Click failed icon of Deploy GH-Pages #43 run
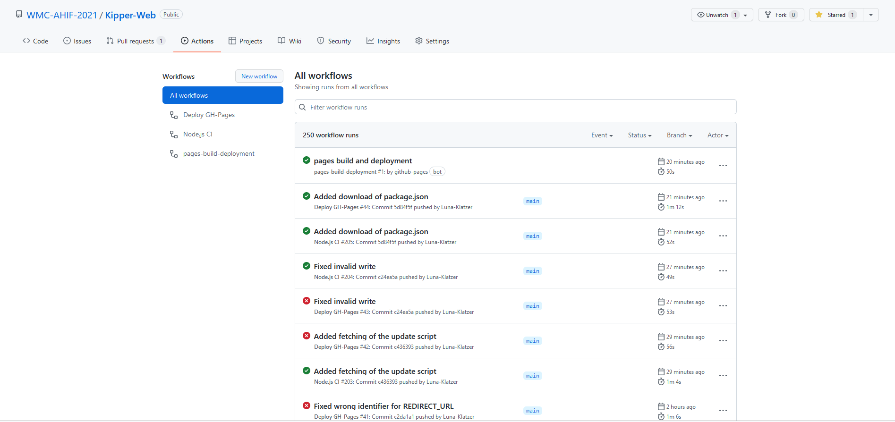This screenshot has height=422, width=895. [x=307, y=301]
